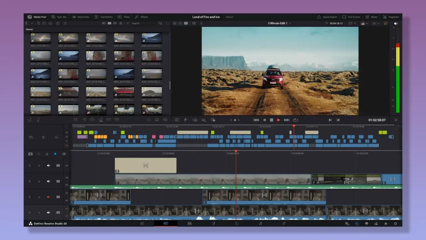Stop playback with the stop button
The width and height of the screenshot is (426, 240).
pyautogui.click(x=271, y=120)
